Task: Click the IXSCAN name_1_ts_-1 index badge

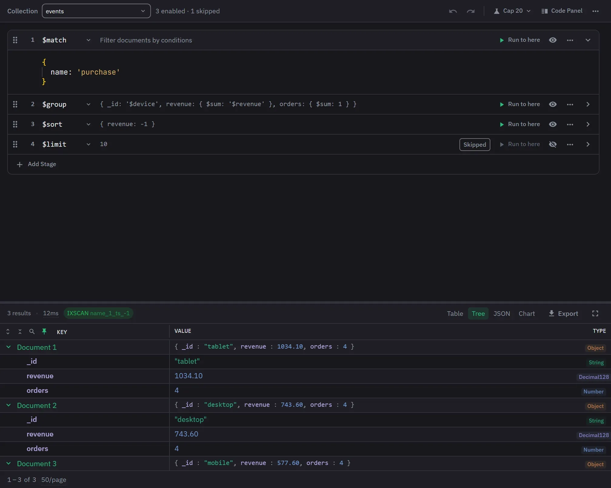Action: pyautogui.click(x=98, y=313)
